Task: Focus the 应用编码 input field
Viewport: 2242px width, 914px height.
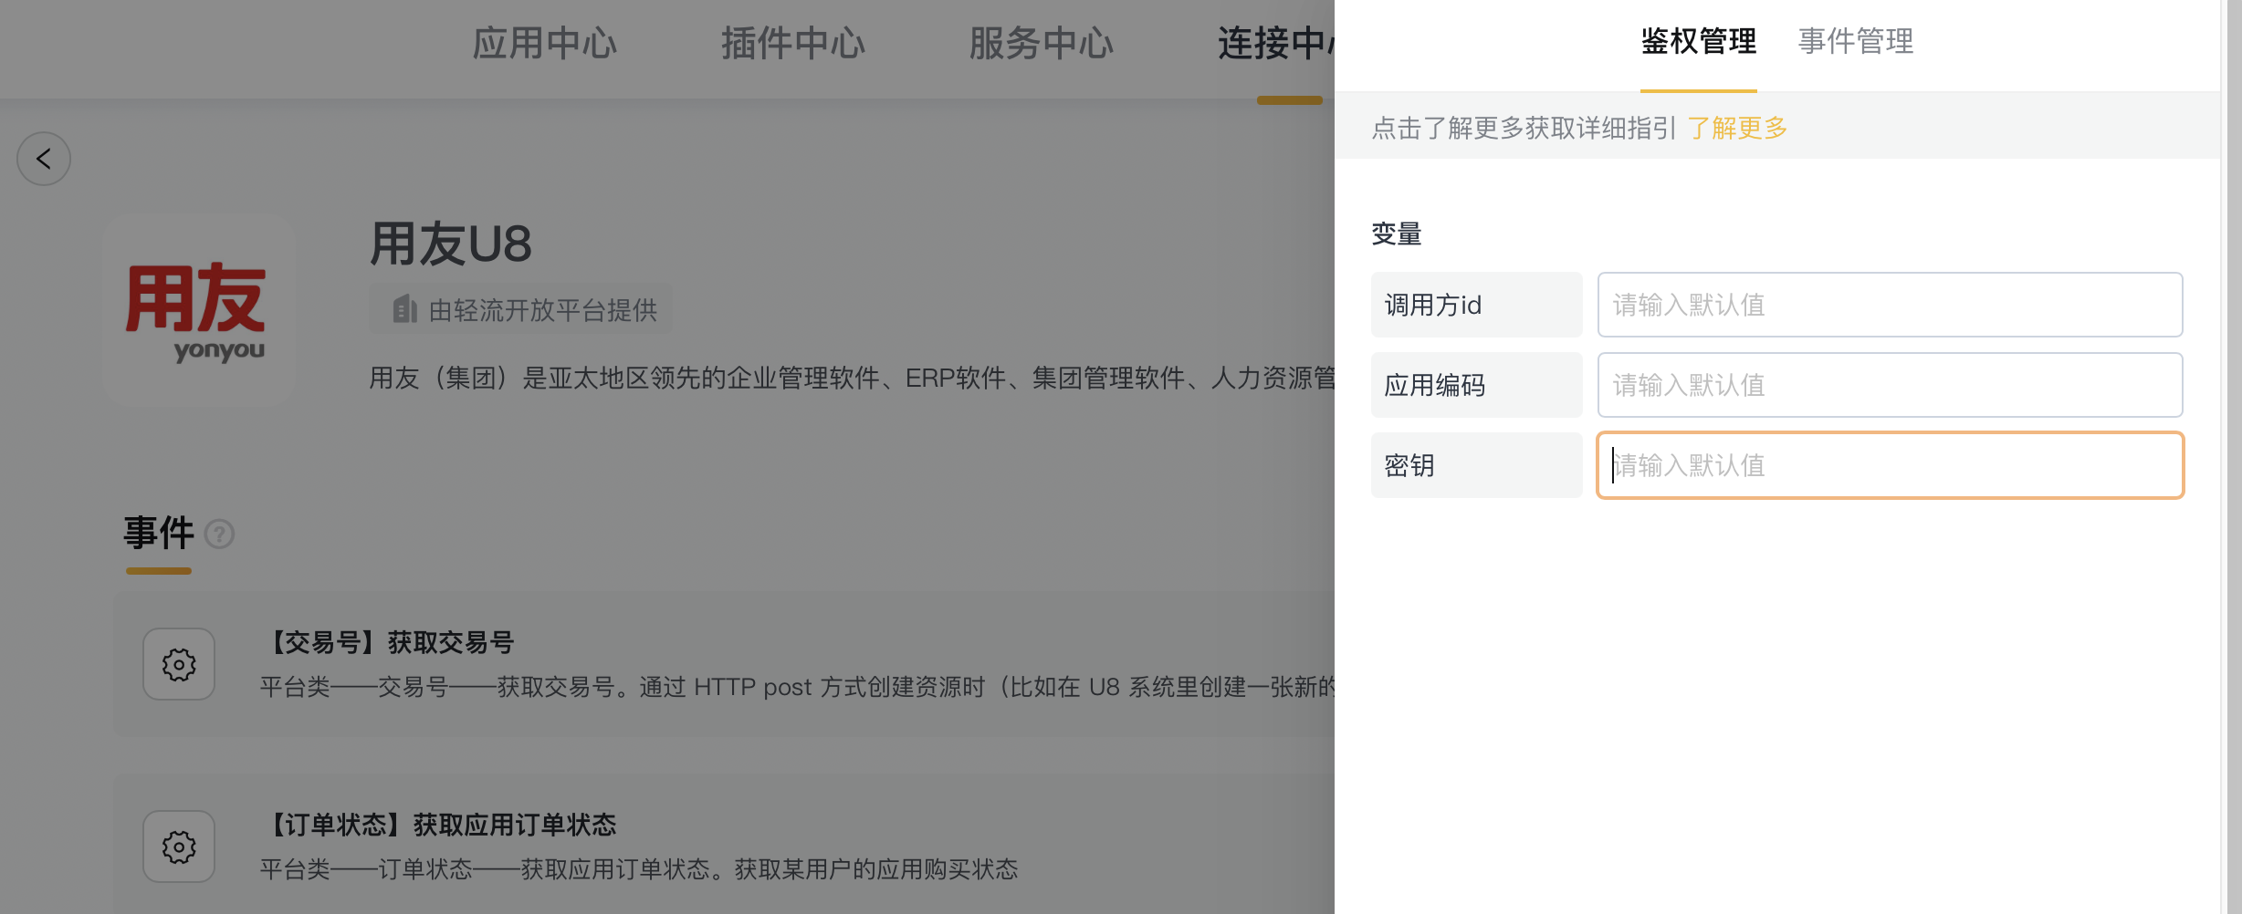Action: pyautogui.click(x=1890, y=385)
